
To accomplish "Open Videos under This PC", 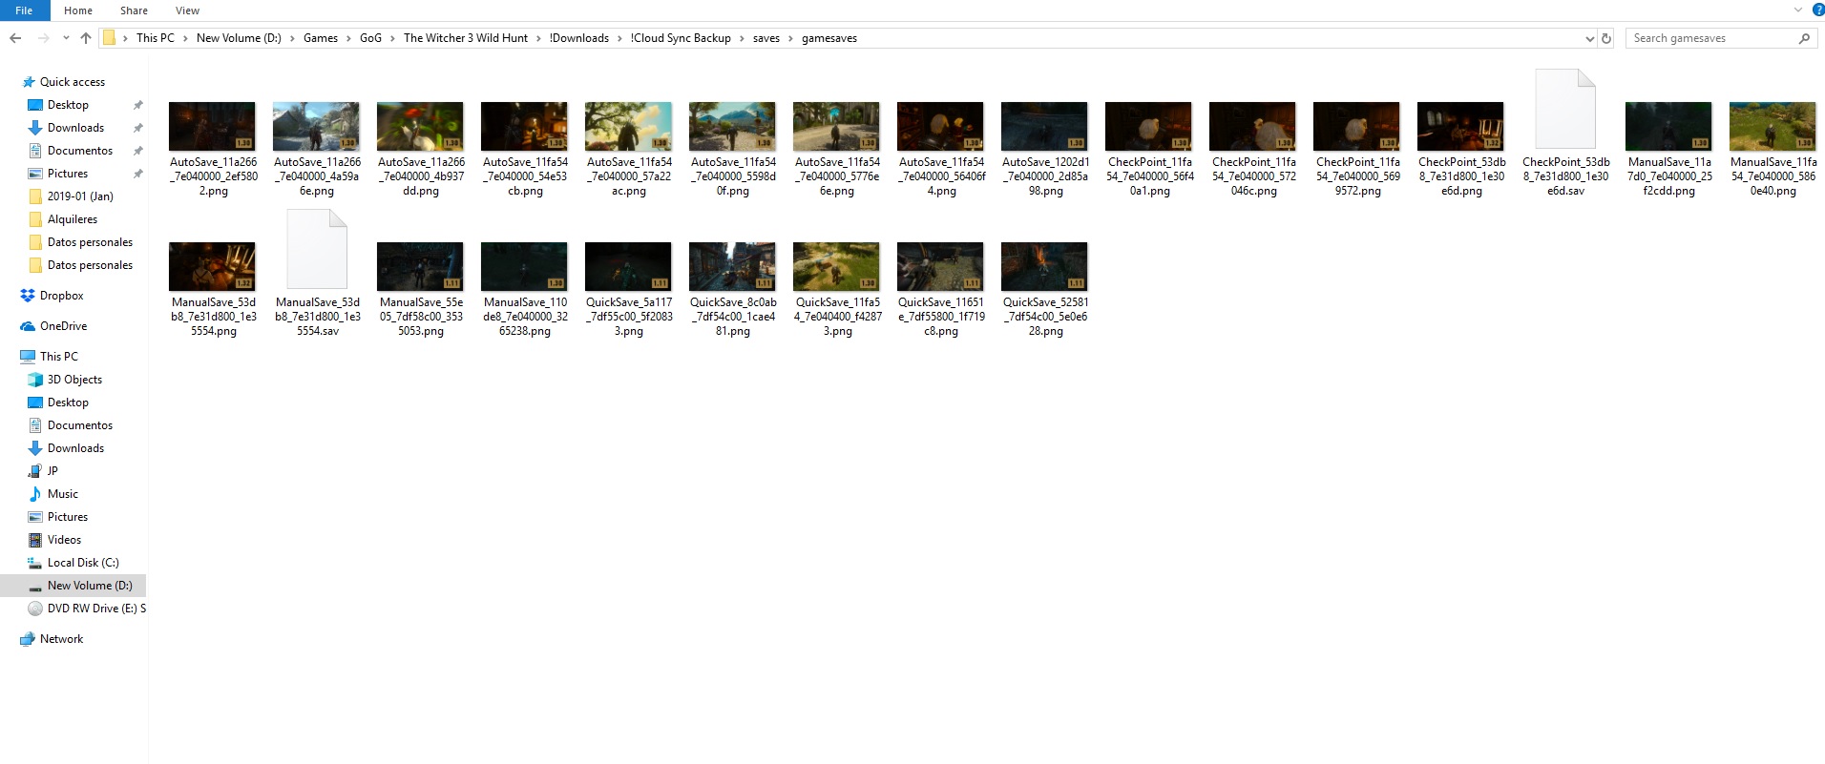I will click(x=64, y=540).
